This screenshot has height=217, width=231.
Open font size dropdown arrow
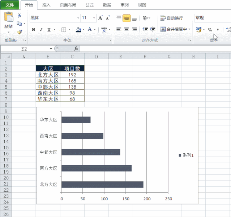click(94, 18)
